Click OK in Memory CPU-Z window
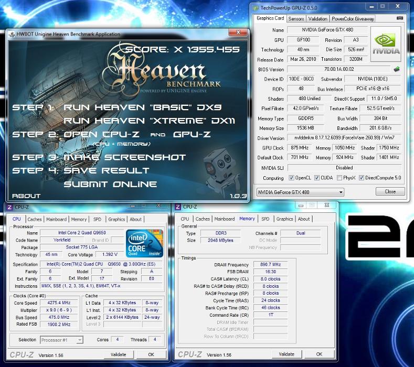This screenshot has height=367, width=414. tap(319, 354)
